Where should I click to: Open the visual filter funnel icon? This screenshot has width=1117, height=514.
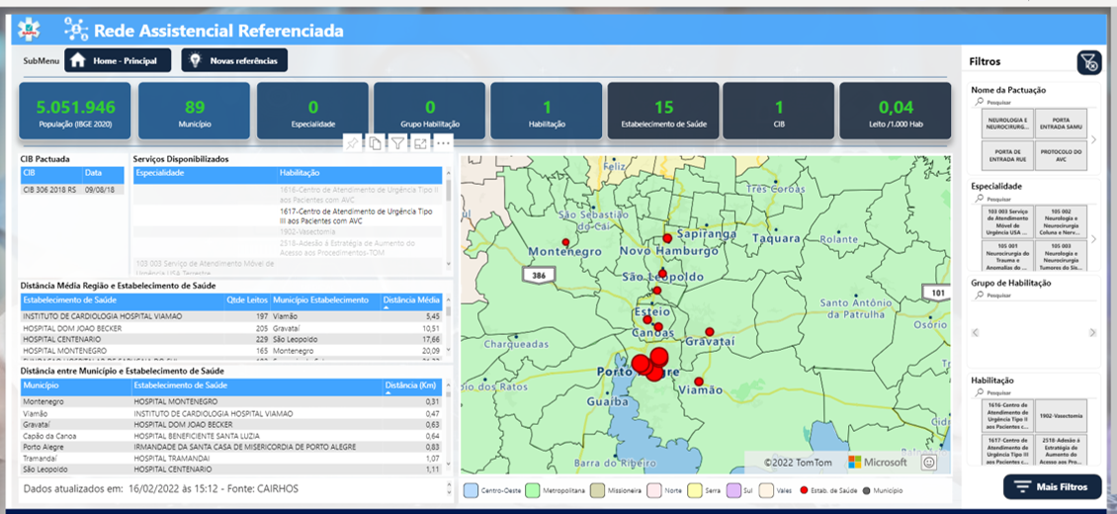coord(397,143)
